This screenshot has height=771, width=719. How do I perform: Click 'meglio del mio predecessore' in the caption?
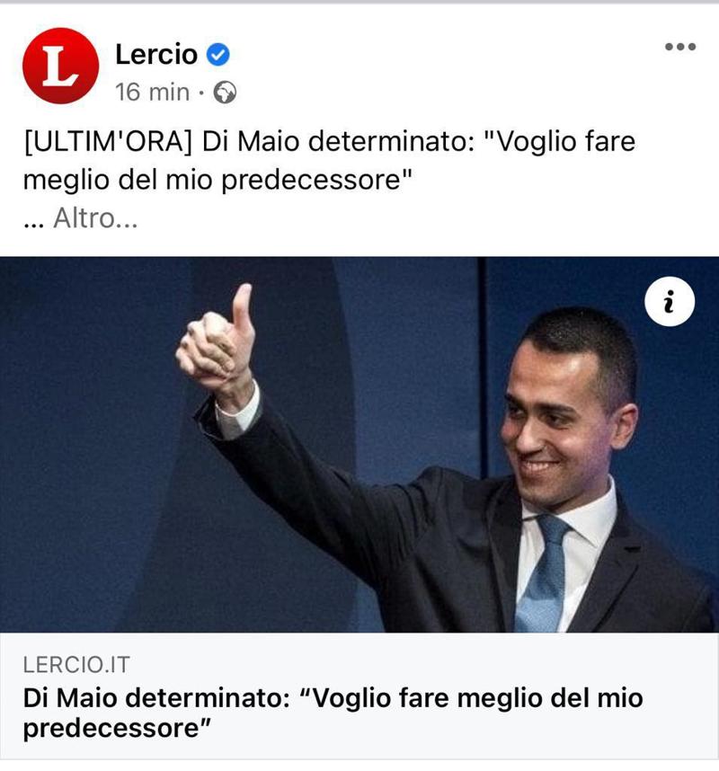pyautogui.click(x=217, y=180)
